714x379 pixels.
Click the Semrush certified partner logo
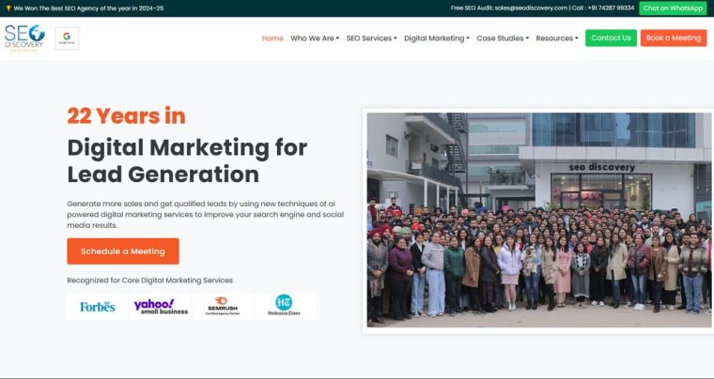222,307
